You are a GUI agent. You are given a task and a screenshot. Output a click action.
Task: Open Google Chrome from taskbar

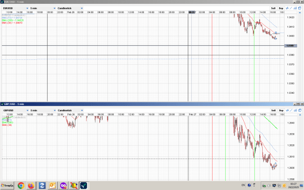(21, 186)
